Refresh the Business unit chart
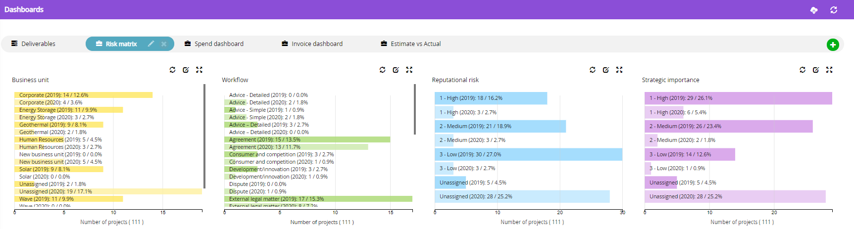Image resolution: width=854 pixels, height=229 pixels. tap(172, 70)
